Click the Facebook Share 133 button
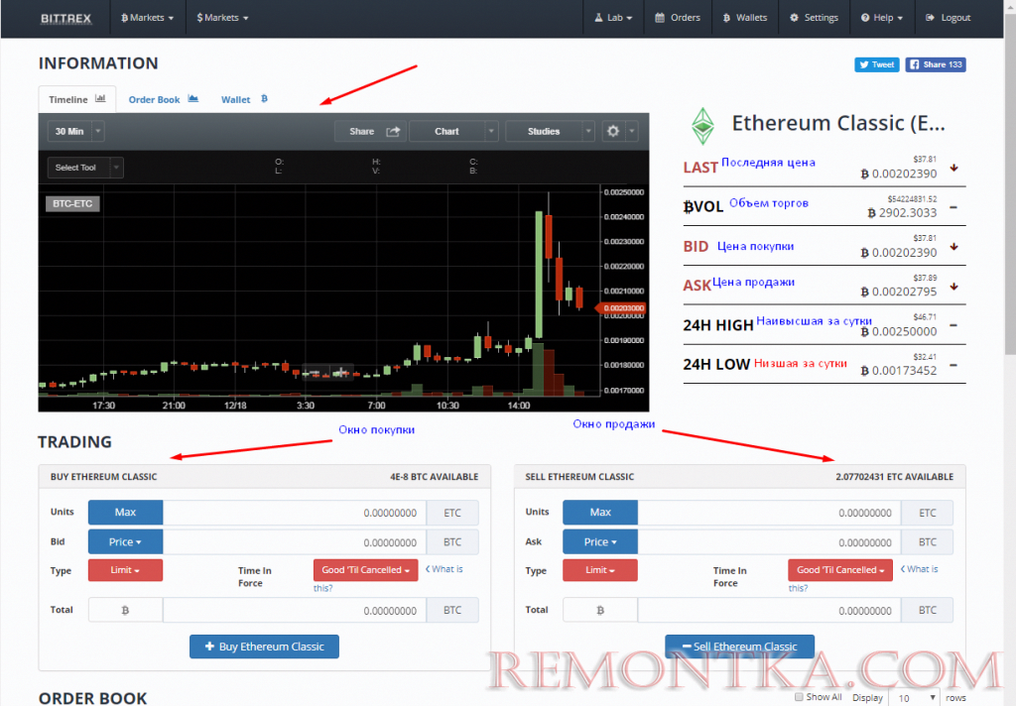 click(936, 64)
